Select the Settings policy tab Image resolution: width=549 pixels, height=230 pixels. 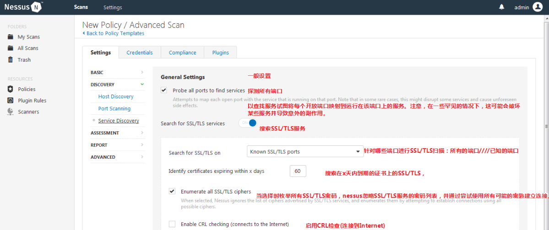pyautogui.click(x=100, y=53)
